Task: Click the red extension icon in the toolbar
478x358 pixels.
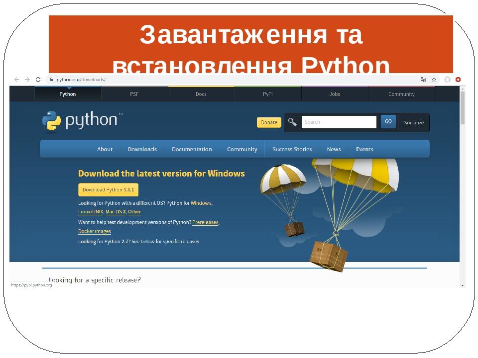Action: coord(458,79)
